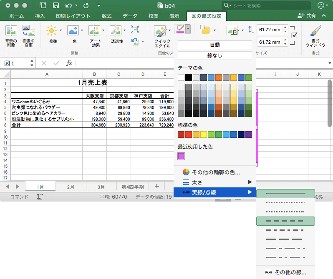Screen dimensions: 333x279
Task: Toggle the lock aspect ratio checkbox
Action: coord(294,35)
